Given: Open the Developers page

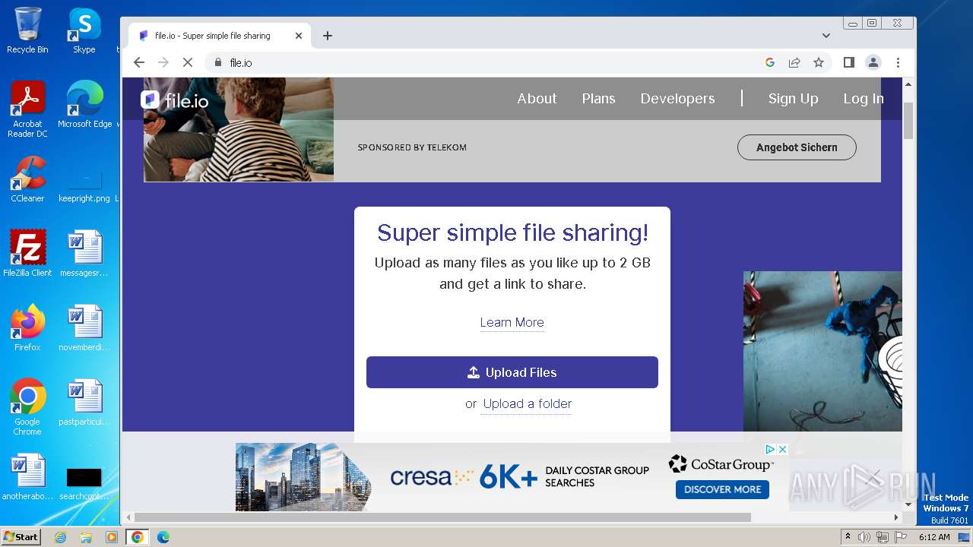Looking at the screenshot, I should coord(677,99).
